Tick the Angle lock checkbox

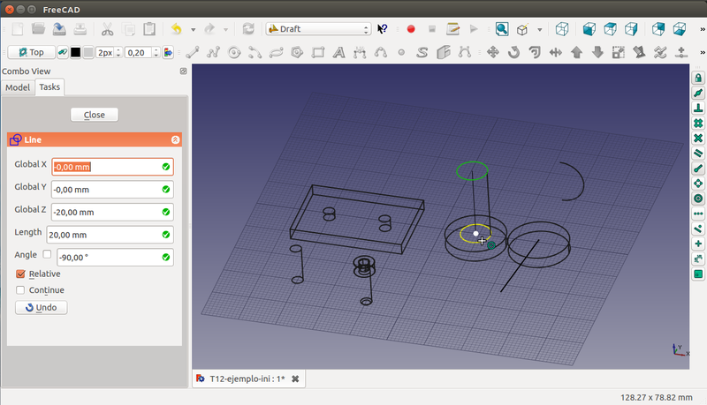48,254
